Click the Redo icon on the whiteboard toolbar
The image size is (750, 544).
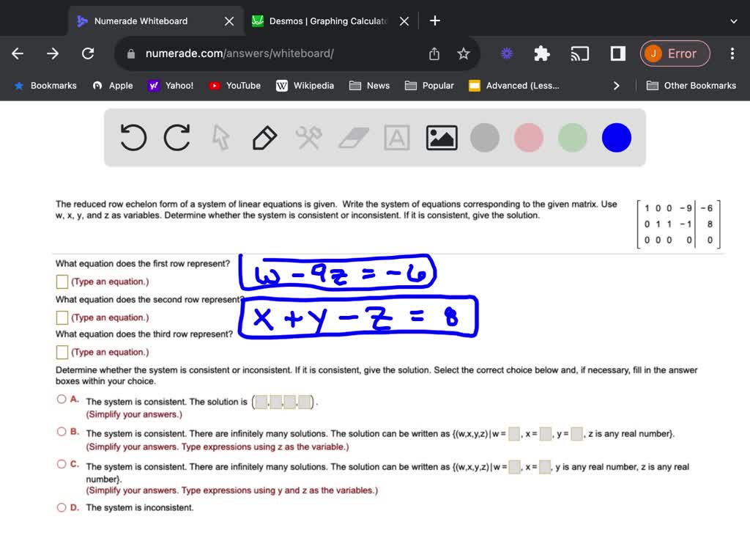tap(177, 137)
